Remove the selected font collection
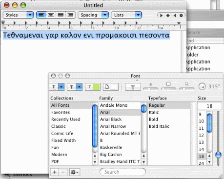Screen dimensions: 224x179 [63, 172]
